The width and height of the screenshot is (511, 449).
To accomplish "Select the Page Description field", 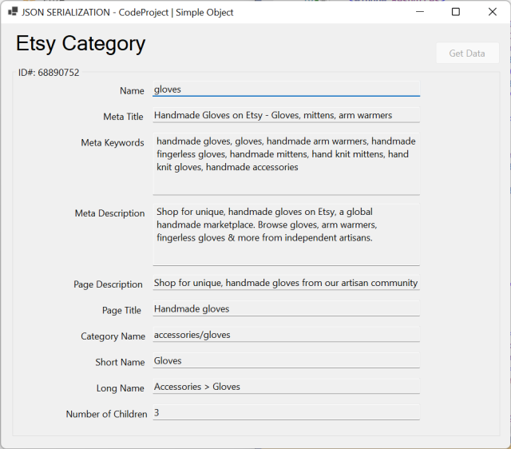I will 286,283.
